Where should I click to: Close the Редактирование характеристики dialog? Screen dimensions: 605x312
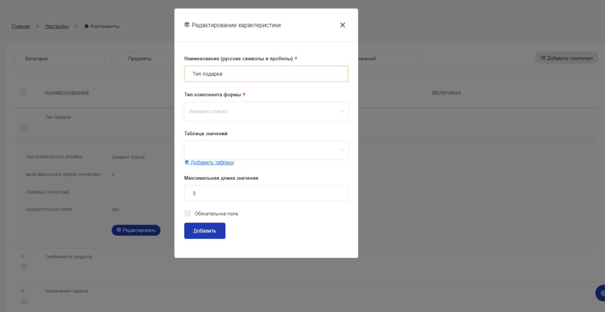pyautogui.click(x=343, y=25)
